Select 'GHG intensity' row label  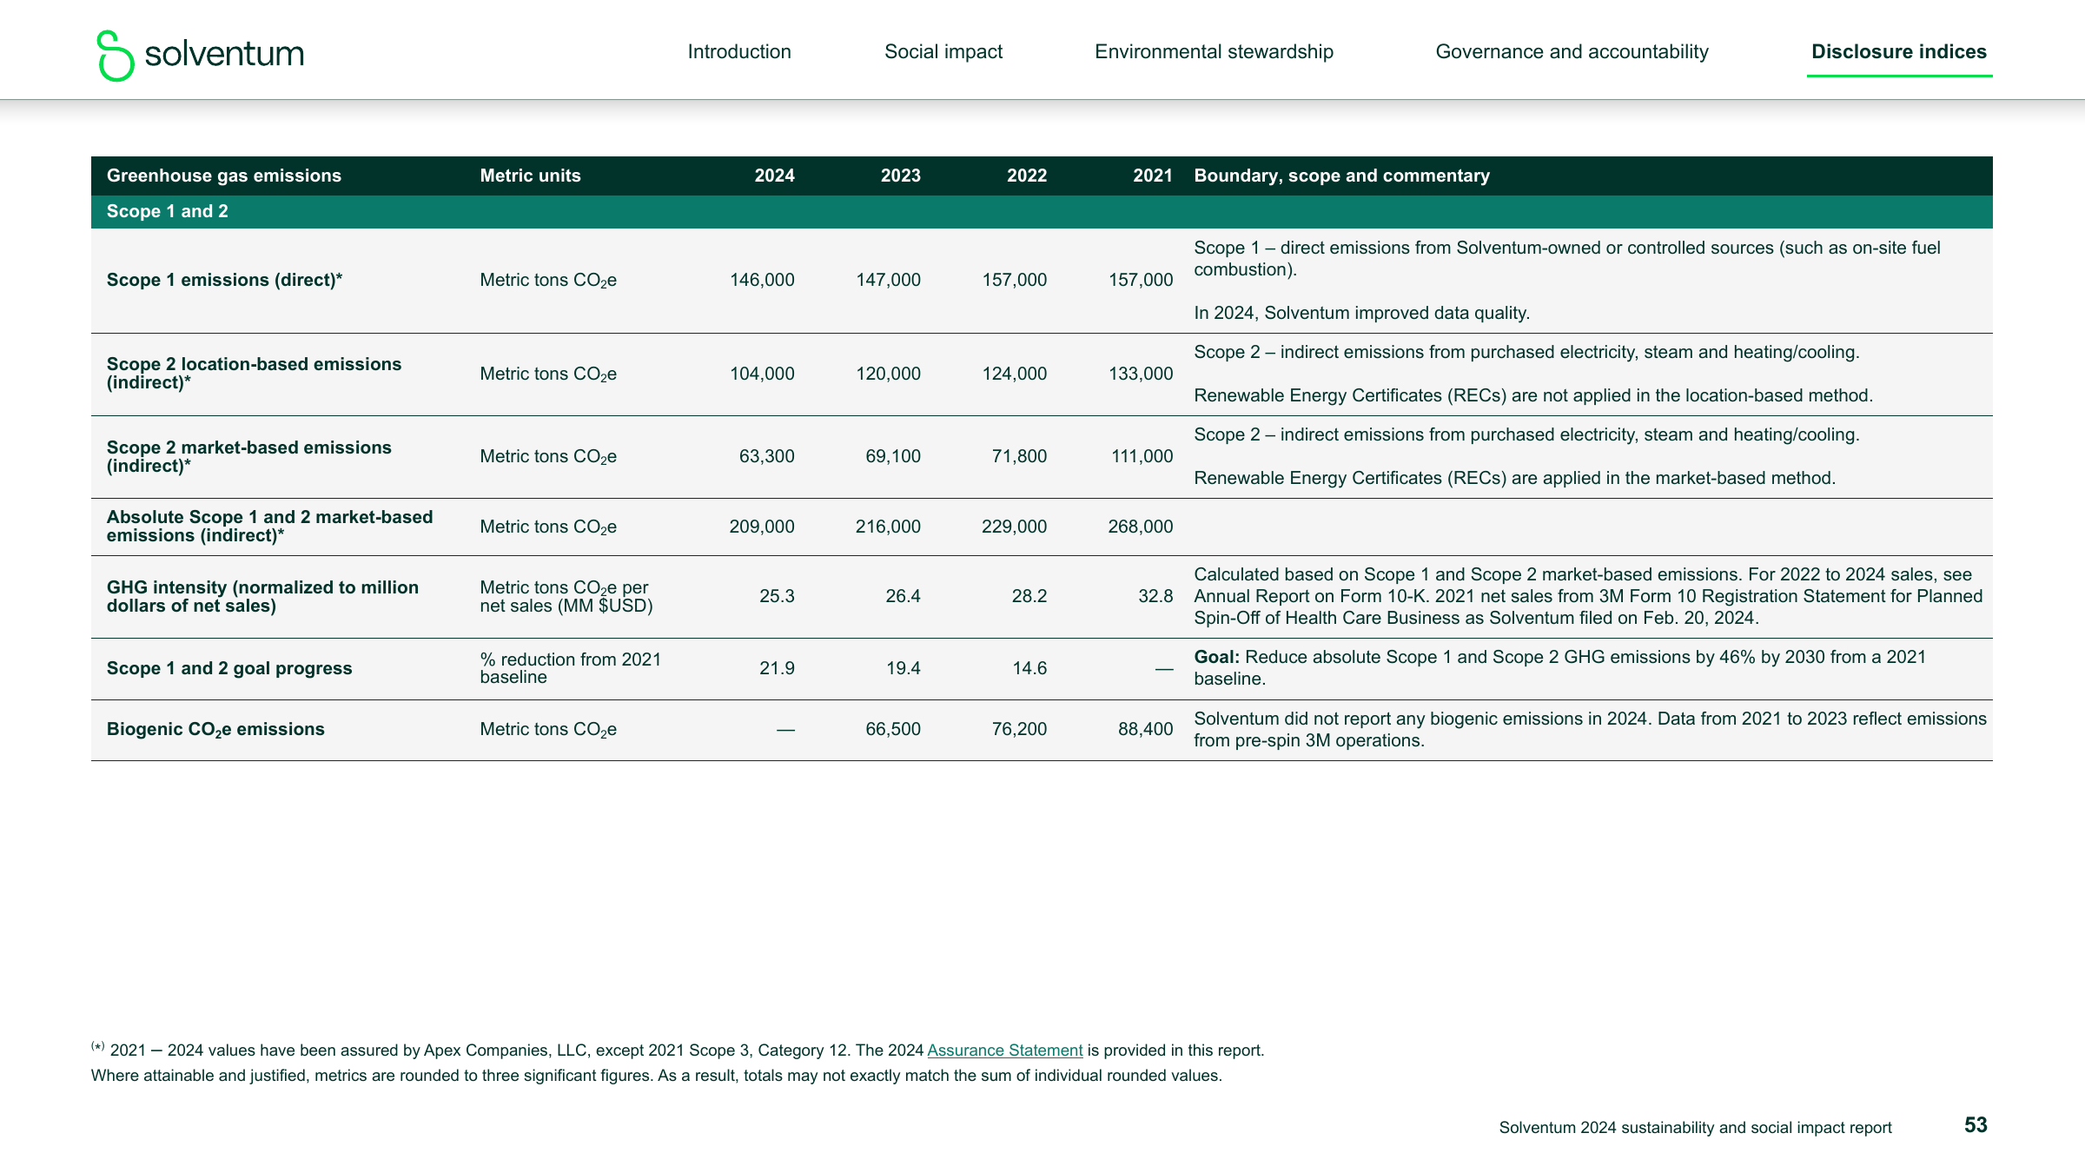pyautogui.click(x=262, y=597)
